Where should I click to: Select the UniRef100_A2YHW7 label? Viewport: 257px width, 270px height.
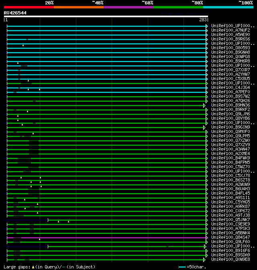click(230, 75)
